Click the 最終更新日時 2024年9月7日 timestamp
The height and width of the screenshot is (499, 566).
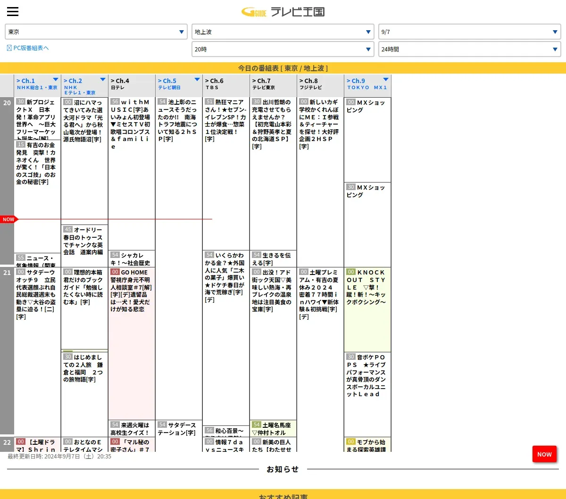click(x=59, y=456)
